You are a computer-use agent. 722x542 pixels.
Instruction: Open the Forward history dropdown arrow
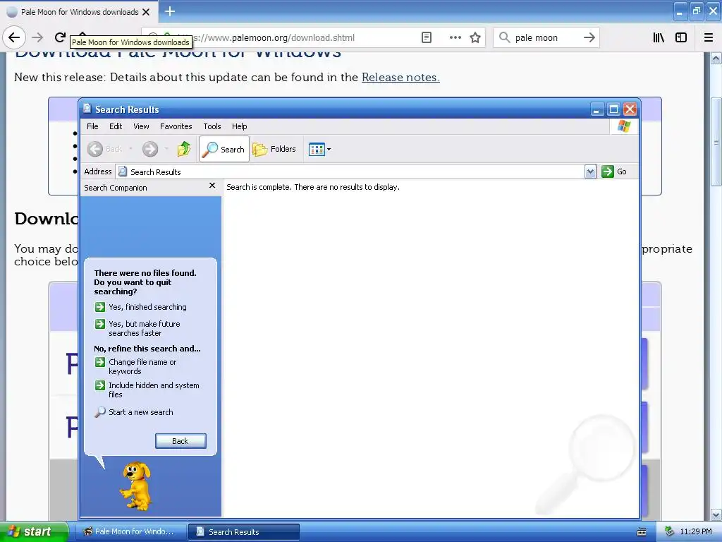[166, 148]
